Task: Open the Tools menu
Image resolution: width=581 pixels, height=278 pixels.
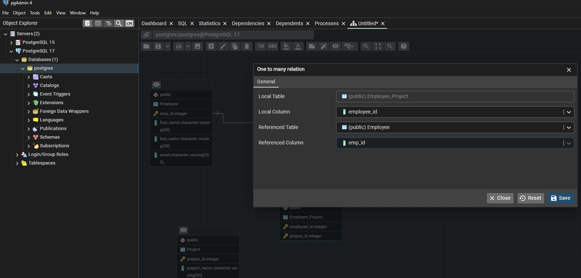Action: point(35,13)
